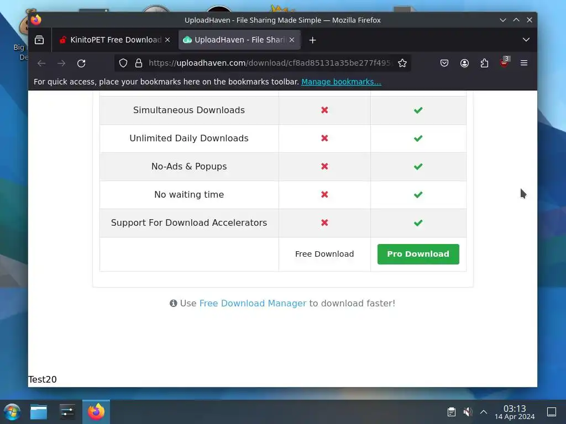Open the extensions puzzle-piece icon
This screenshot has width=566, height=424.
pos(484,63)
